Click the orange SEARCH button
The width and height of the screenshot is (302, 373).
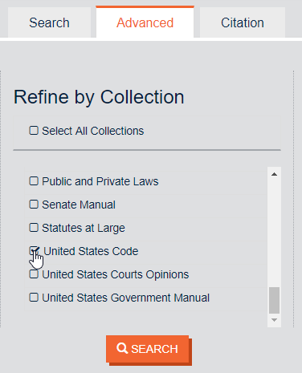click(148, 349)
